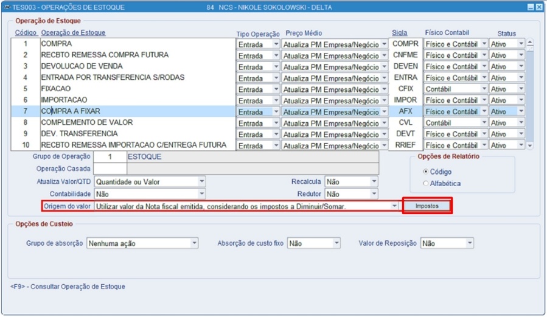Expand the Origem do valor dropdown
This screenshot has width=547, height=317.
pos(394,206)
